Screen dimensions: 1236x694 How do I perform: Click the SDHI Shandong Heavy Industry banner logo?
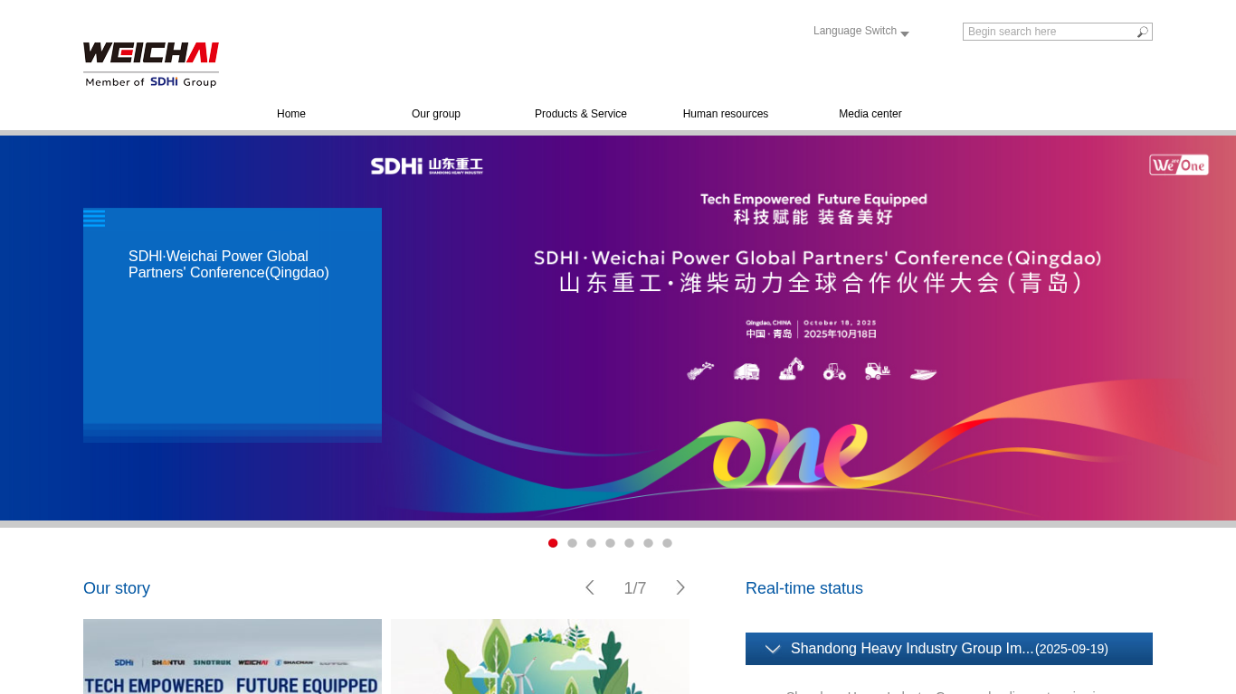pos(427,166)
